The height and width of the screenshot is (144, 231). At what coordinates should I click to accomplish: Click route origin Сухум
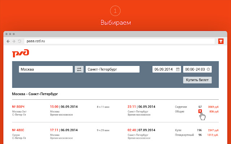(x=16, y=135)
